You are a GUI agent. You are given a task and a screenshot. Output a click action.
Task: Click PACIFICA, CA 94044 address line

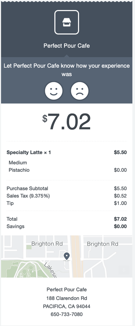point(67,306)
